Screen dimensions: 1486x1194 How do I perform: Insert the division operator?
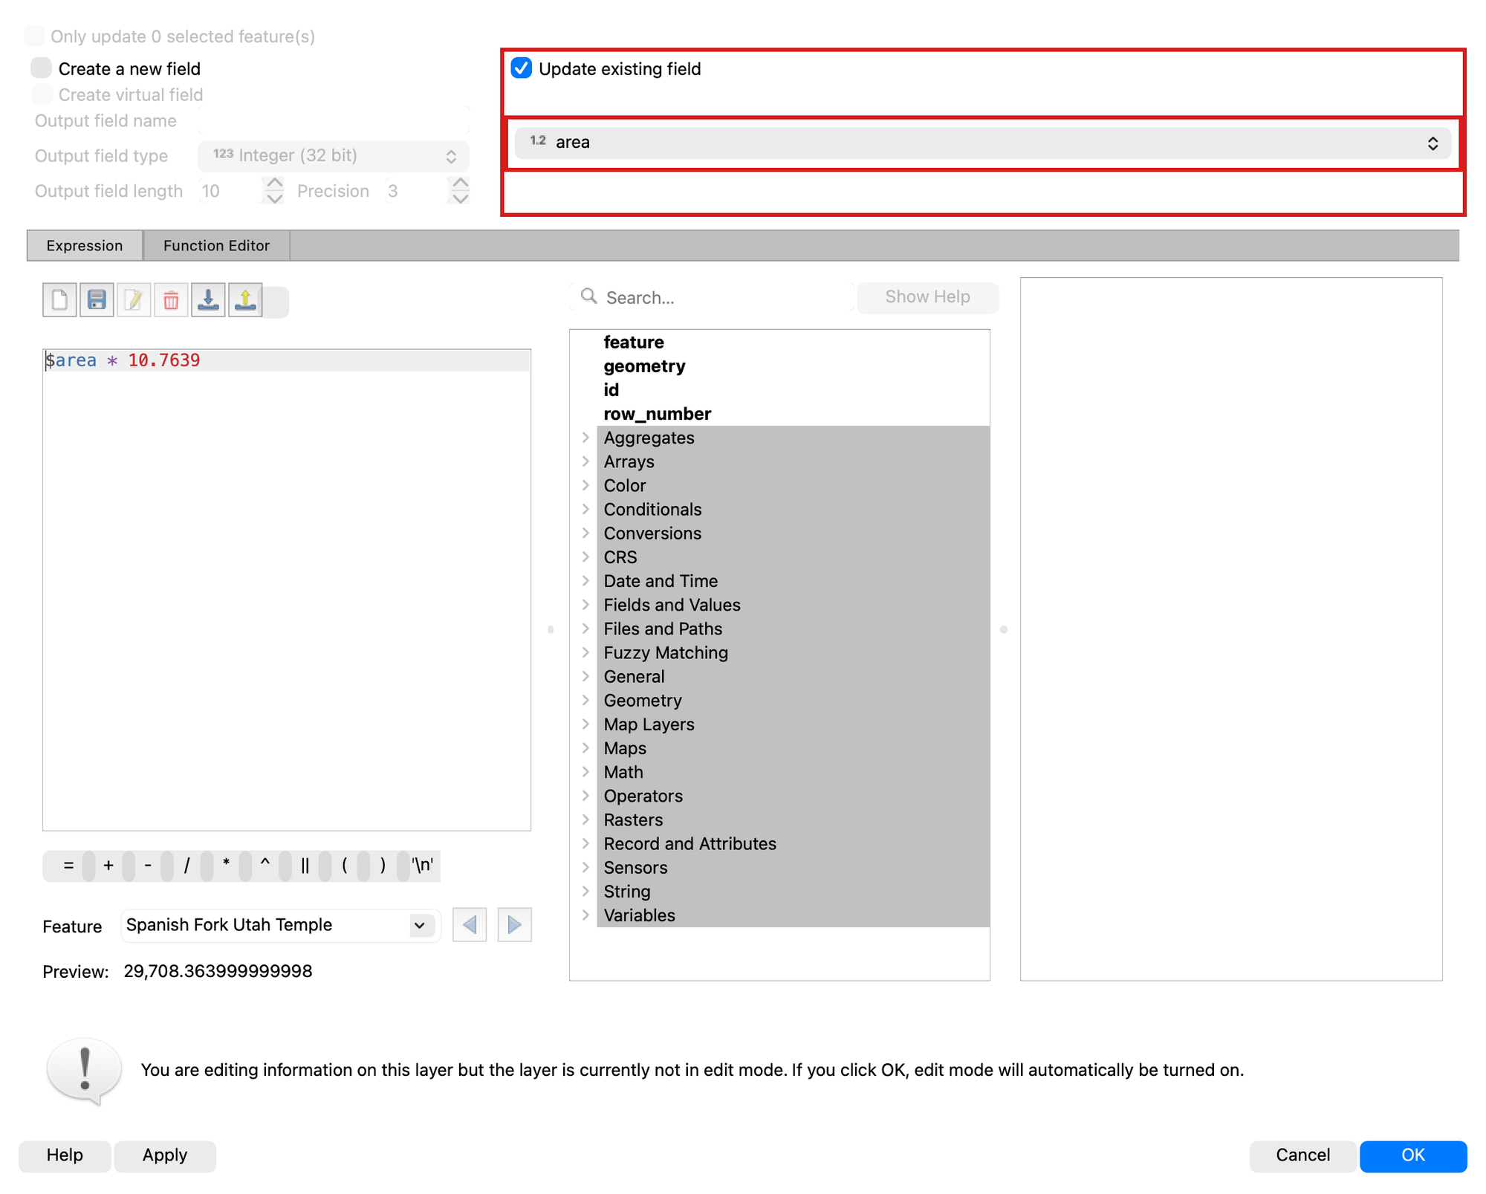pyautogui.click(x=186, y=865)
